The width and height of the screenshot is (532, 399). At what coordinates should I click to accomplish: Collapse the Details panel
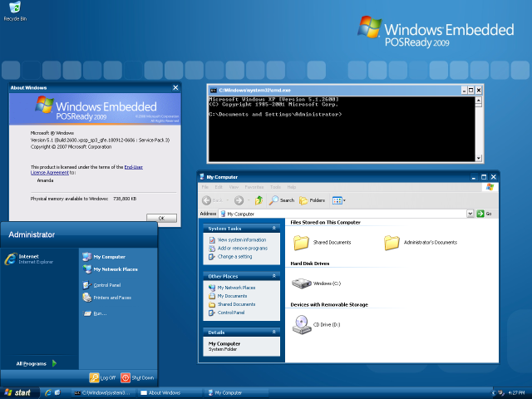click(274, 332)
